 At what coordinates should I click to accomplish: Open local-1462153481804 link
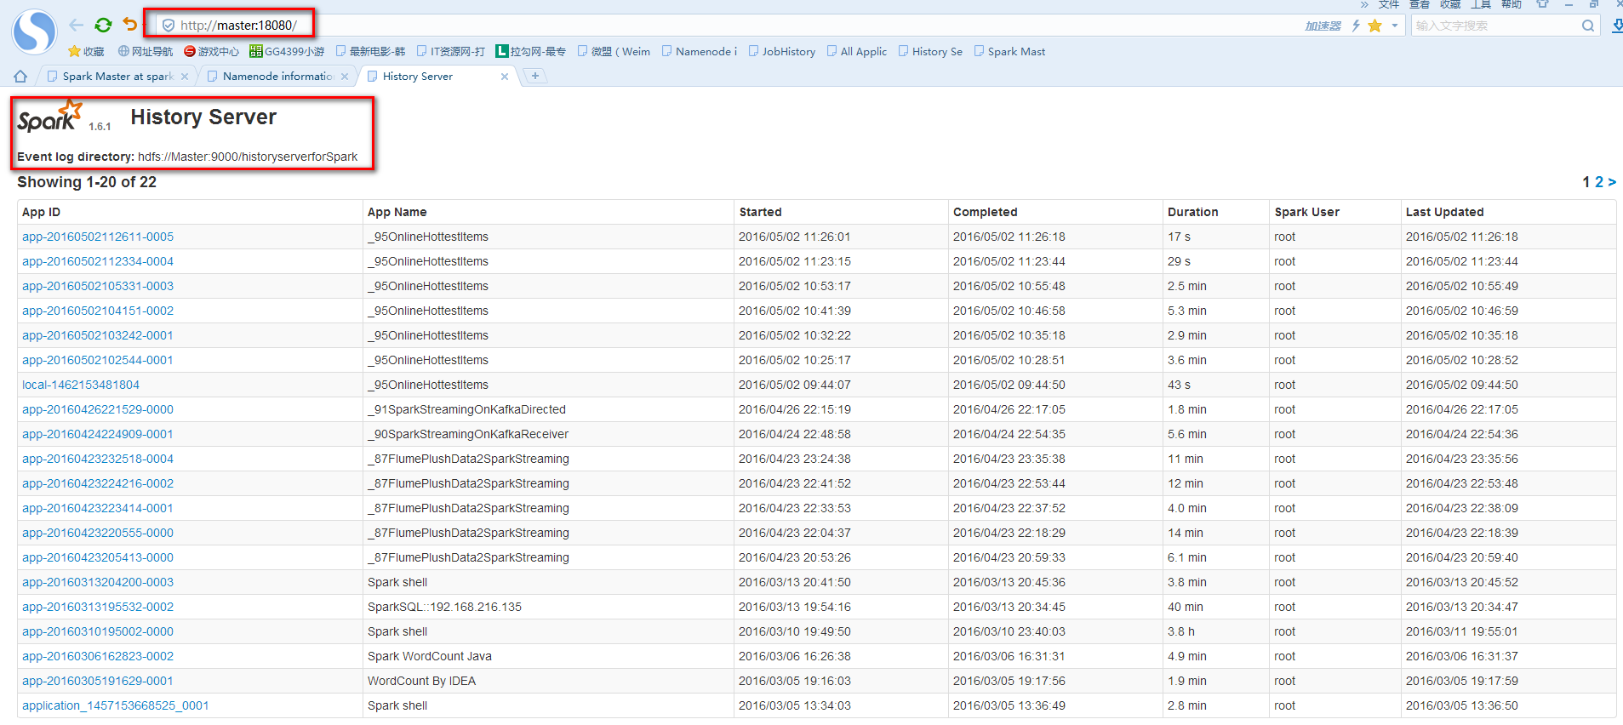(x=81, y=385)
